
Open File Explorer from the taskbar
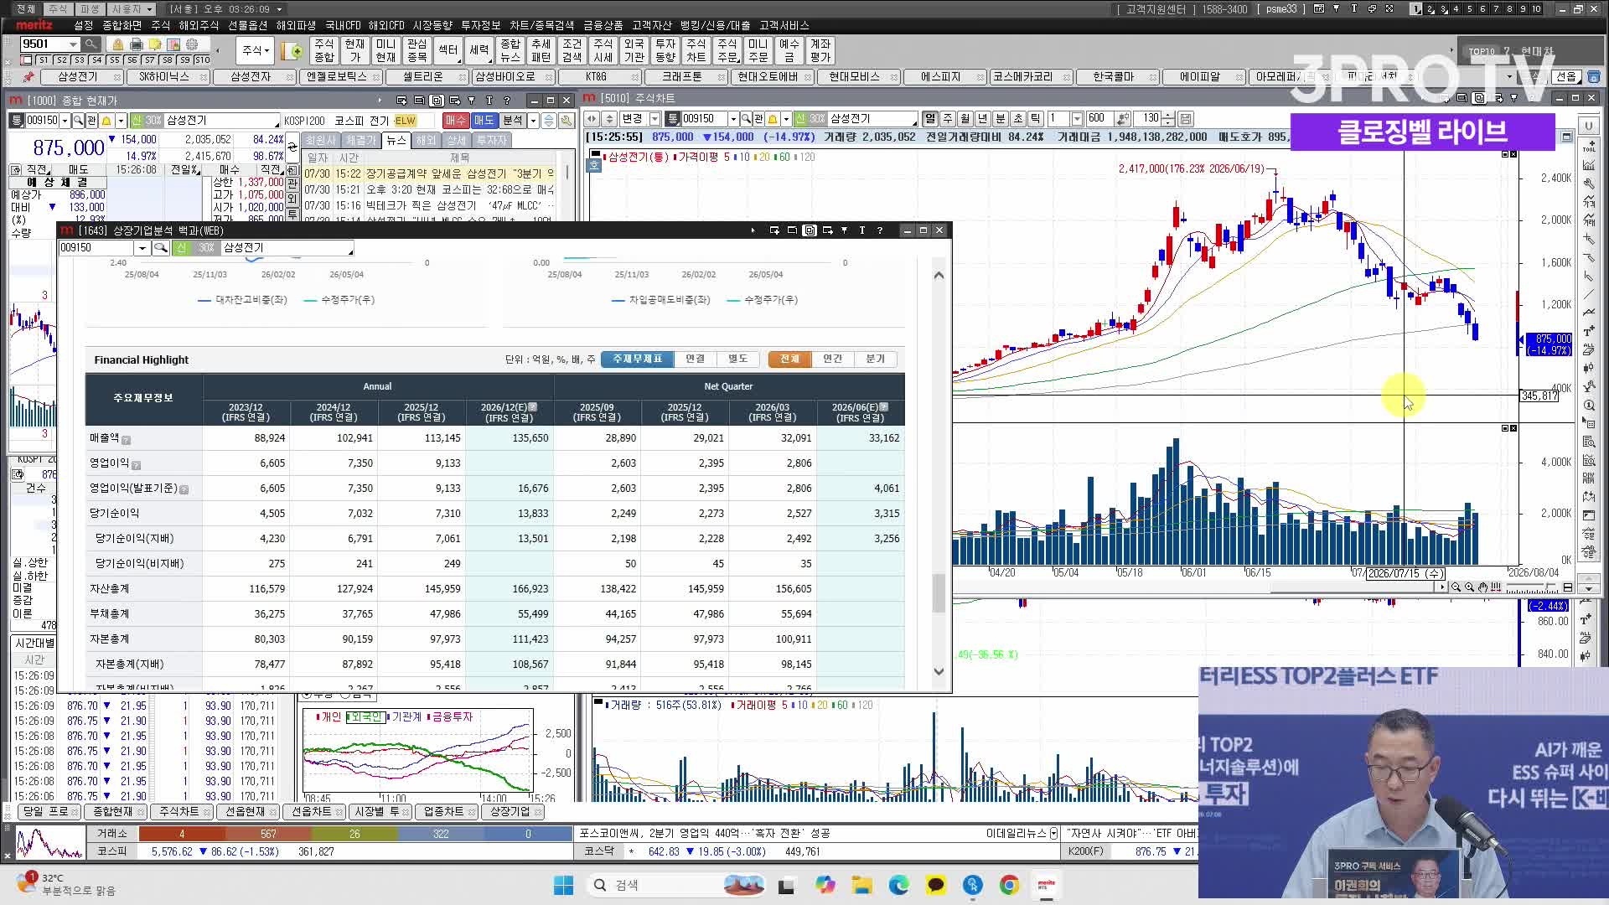(x=861, y=885)
